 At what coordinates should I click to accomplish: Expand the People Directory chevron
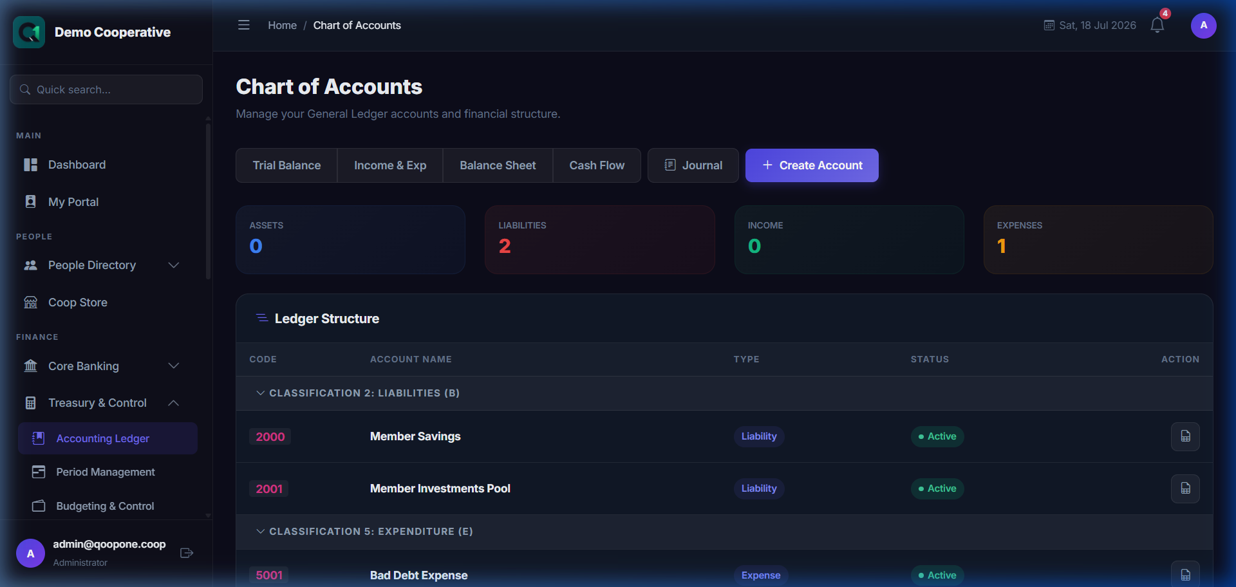(x=173, y=265)
